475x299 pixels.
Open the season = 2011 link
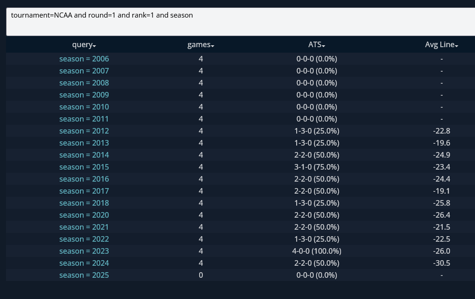pyautogui.click(x=84, y=119)
